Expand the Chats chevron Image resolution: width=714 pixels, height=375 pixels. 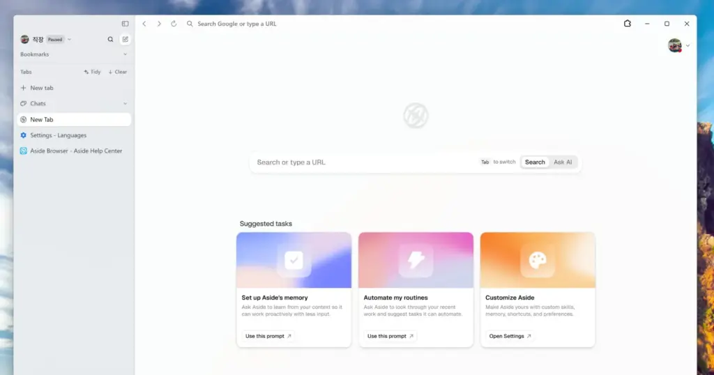[x=126, y=104]
